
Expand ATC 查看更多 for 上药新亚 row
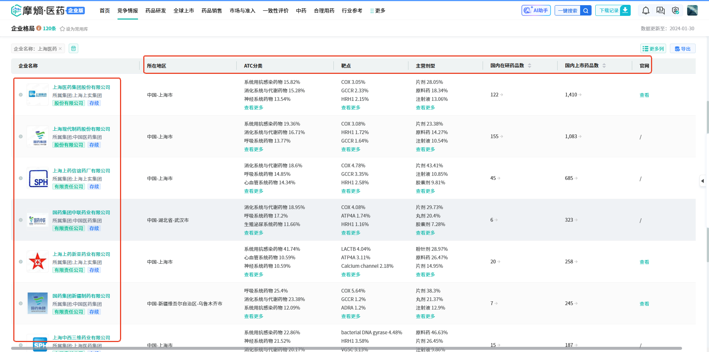[254, 274]
